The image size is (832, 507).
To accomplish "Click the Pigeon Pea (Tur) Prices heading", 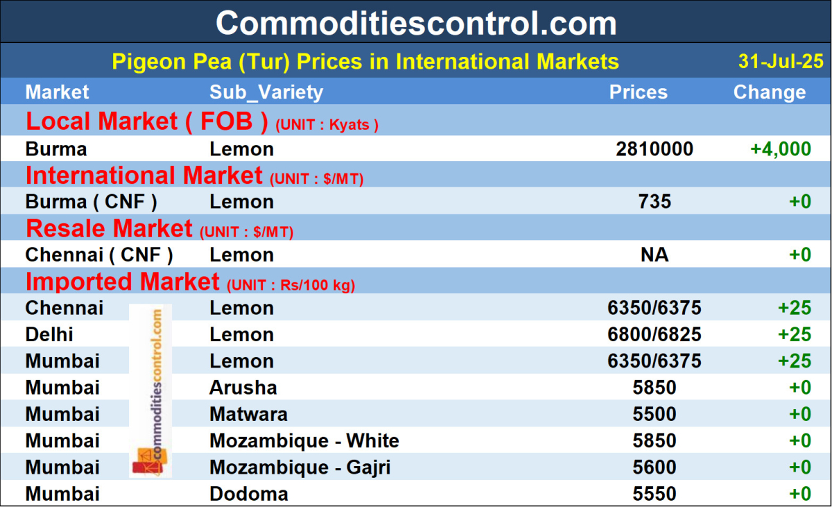I will [365, 62].
